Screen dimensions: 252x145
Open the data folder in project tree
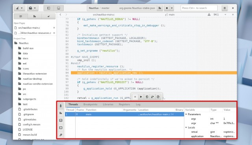pyautogui.click(x=25, y=53)
